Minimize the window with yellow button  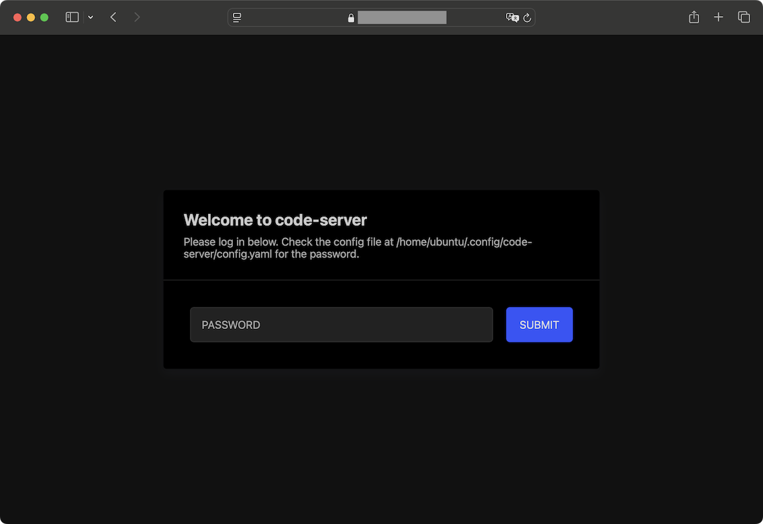[x=31, y=17]
